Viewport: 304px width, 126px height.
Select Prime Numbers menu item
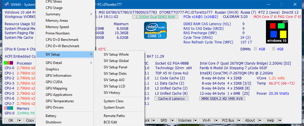click(x=65, y=33)
